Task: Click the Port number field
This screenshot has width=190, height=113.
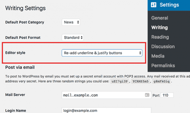Action: coord(167,95)
